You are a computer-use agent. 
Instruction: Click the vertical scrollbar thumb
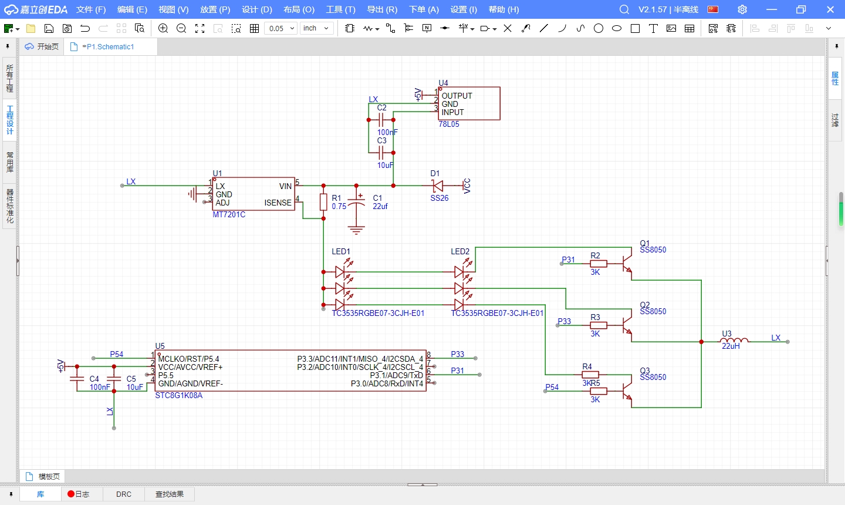coord(841,209)
